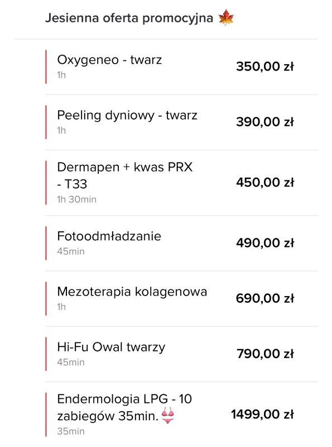This screenshot has width=332, height=447.
Task: Click the bikini emoji beside Endermologia
Action: pyautogui.click(x=168, y=415)
